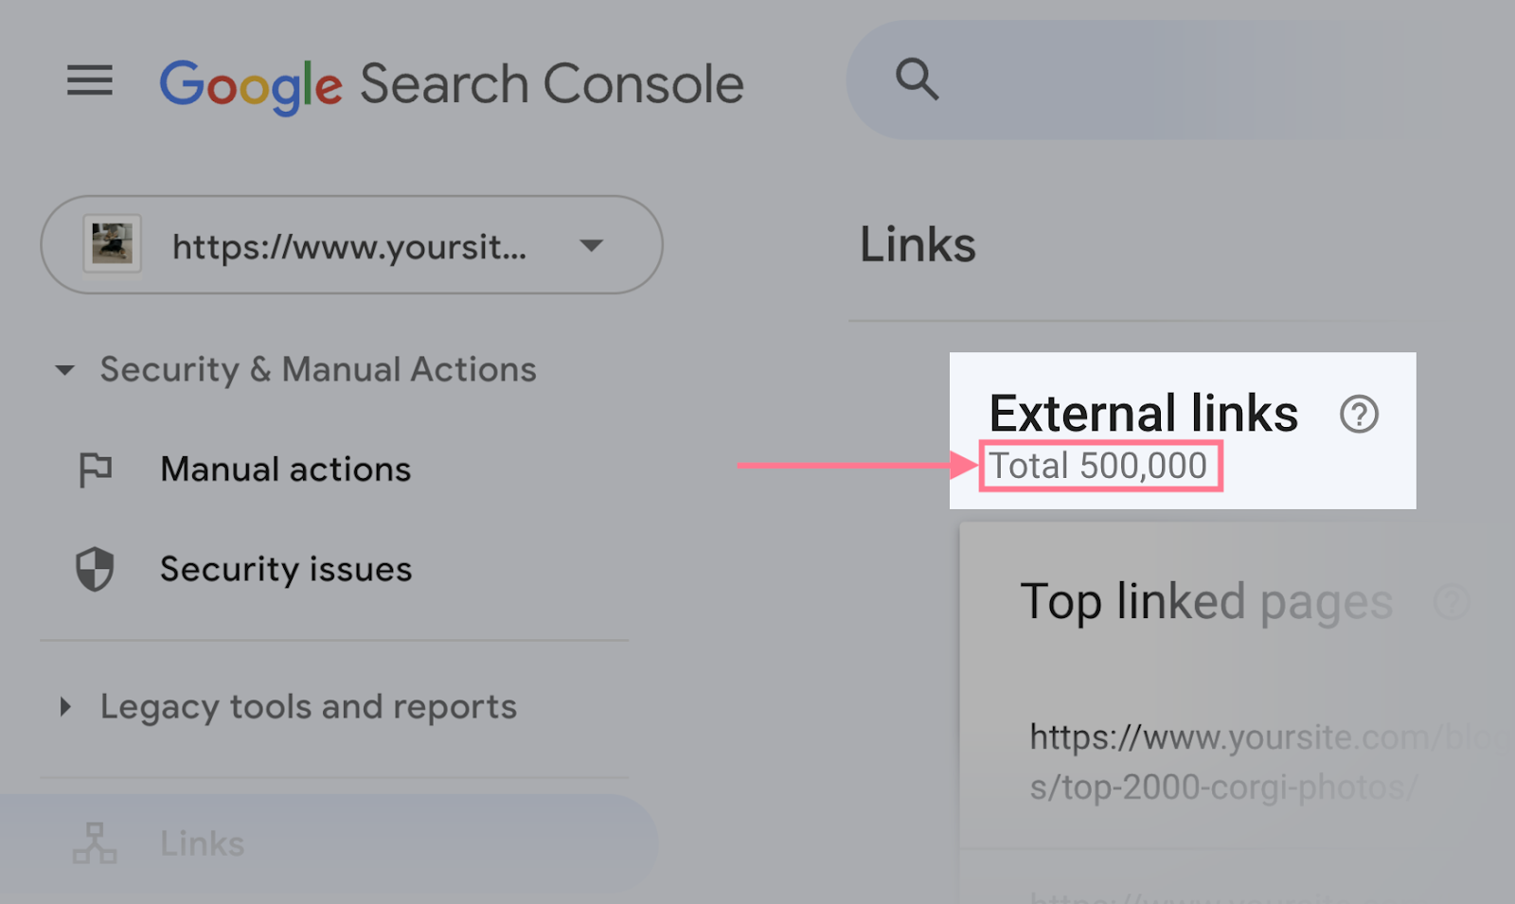Select Links from the sidebar menu
This screenshot has height=904, width=1515.
[x=203, y=842]
